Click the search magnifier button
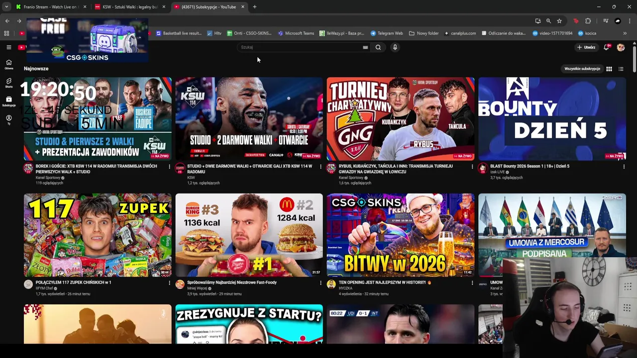 tap(378, 47)
